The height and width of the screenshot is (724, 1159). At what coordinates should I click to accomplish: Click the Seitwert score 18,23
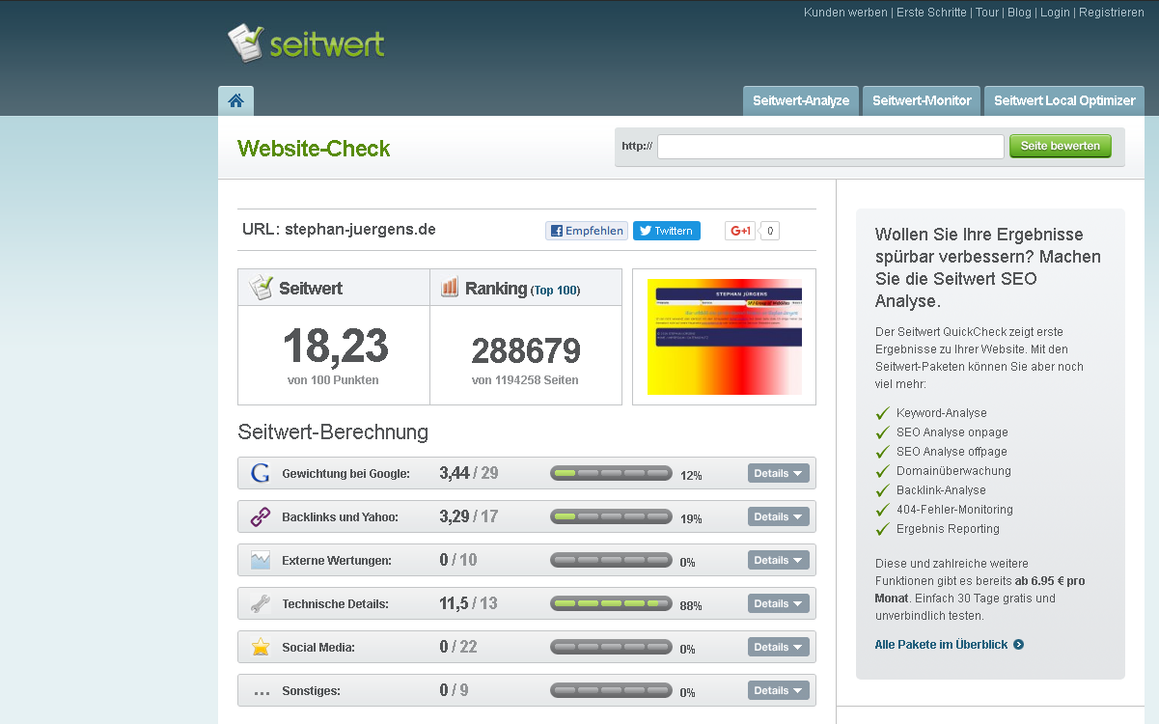(x=335, y=346)
